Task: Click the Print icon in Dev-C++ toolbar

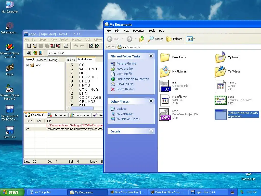Action: (x=66, y=46)
